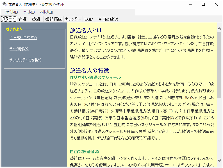The image size is (223, 168).
Task: Click the データを開く link
Action: click(x=19, y=49)
